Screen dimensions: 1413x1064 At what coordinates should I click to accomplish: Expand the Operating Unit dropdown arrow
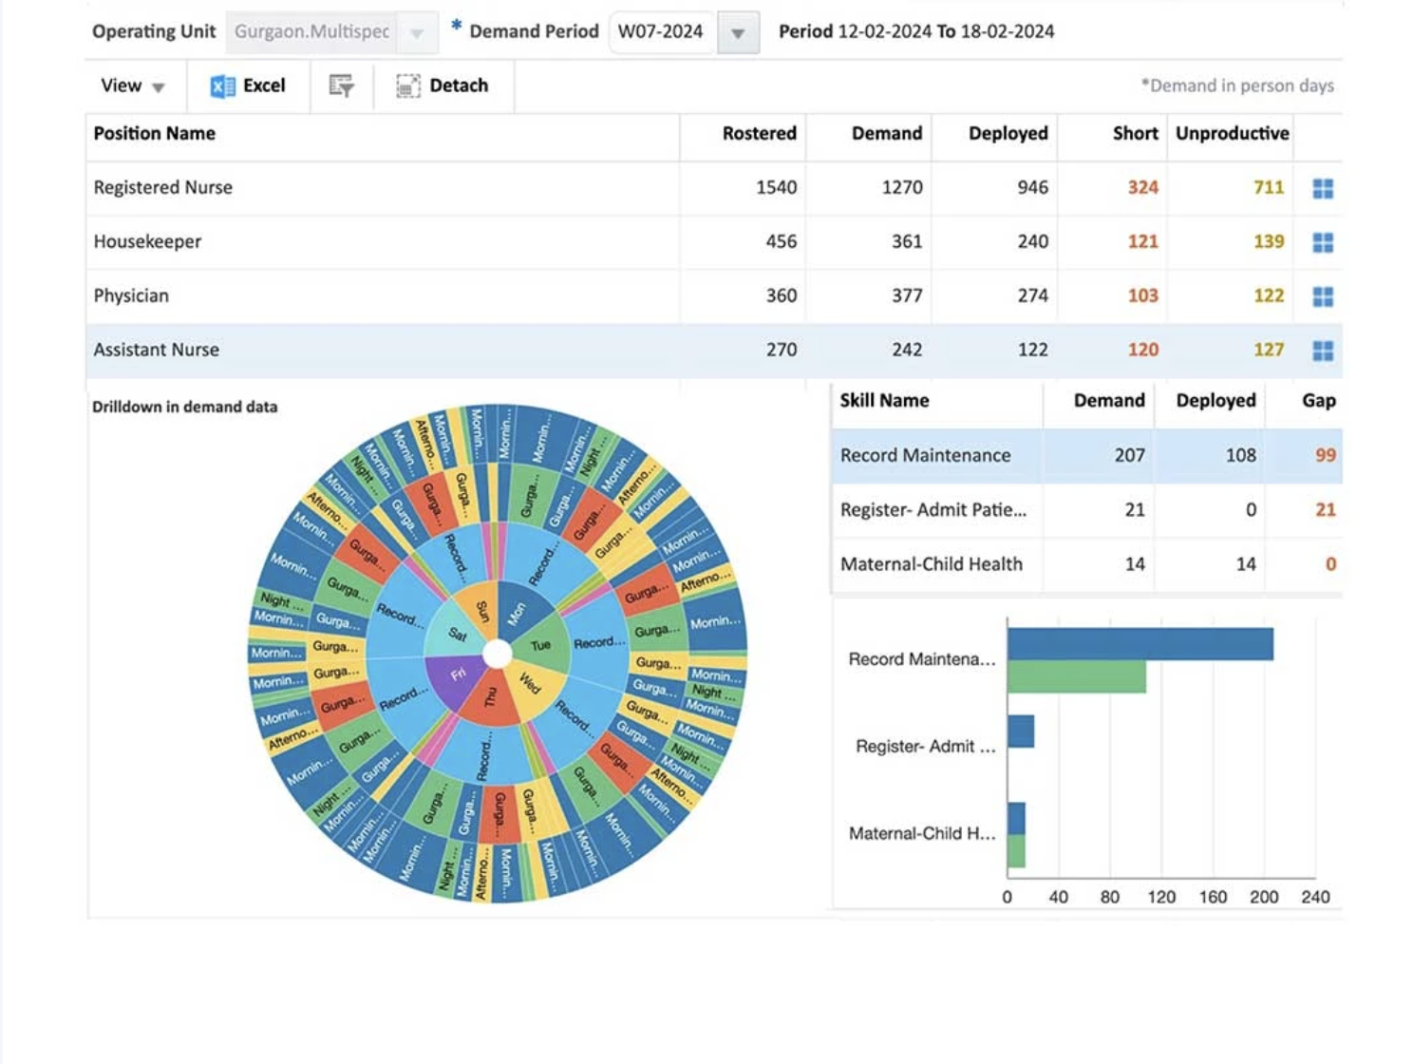417,32
